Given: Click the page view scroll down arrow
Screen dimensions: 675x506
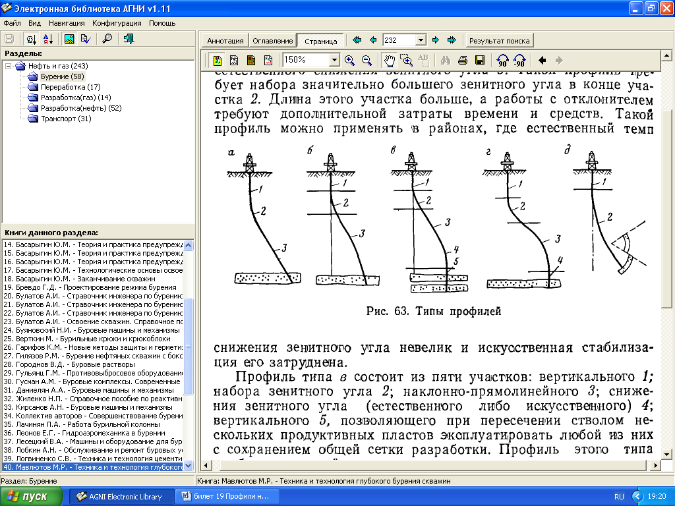Looking at the screenshot, I should 666,454.
